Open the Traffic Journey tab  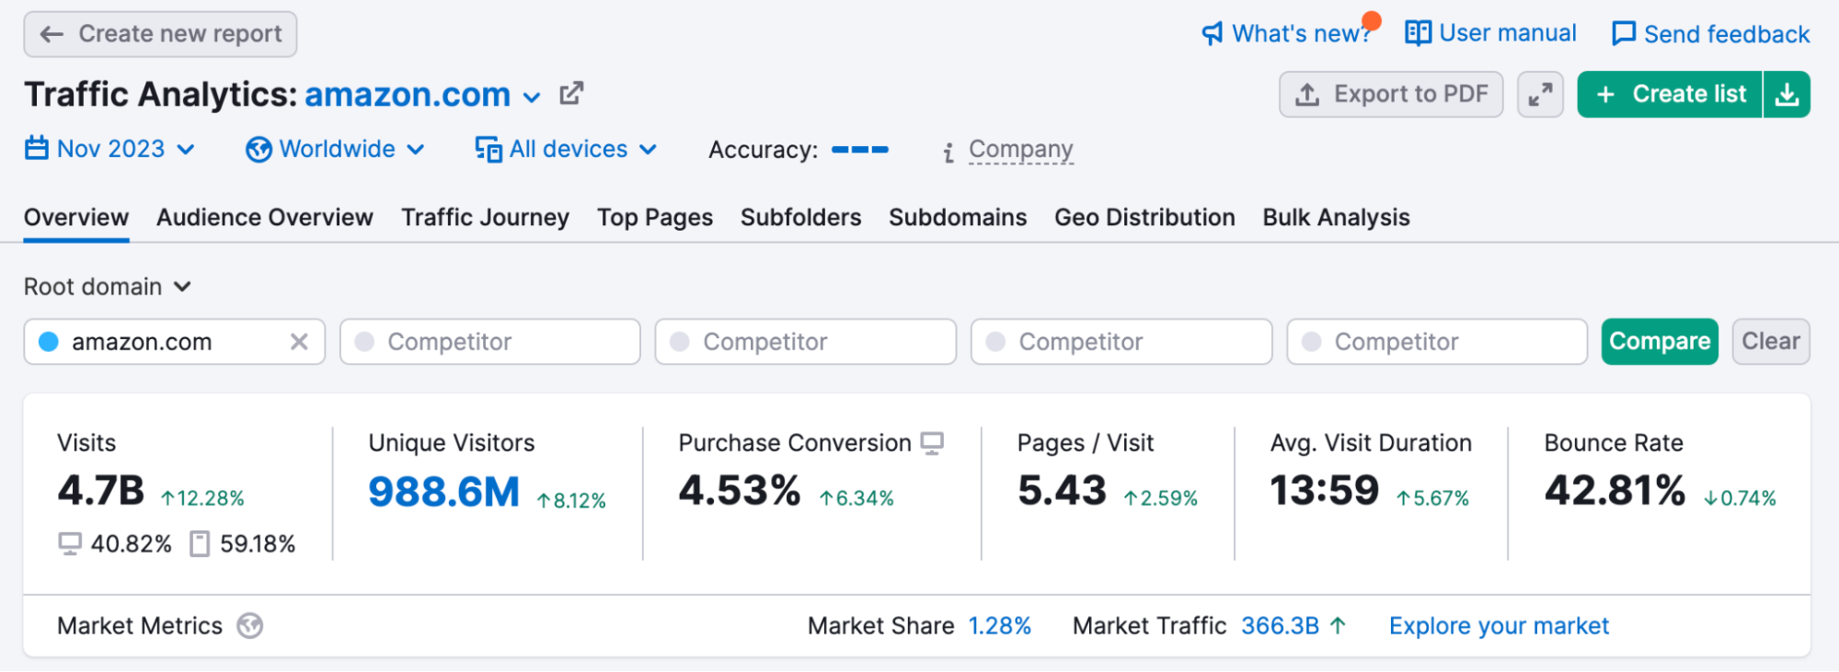(x=486, y=218)
